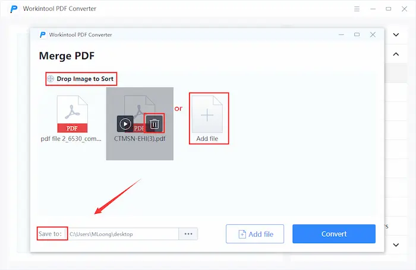Click the outlined Add file button
The height and width of the screenshot is (270, 416).
pyautogui.click(x=255, y=234)
